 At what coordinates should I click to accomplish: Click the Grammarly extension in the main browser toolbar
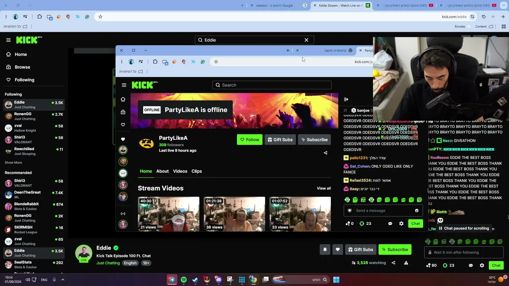click(x=87, y=17)
